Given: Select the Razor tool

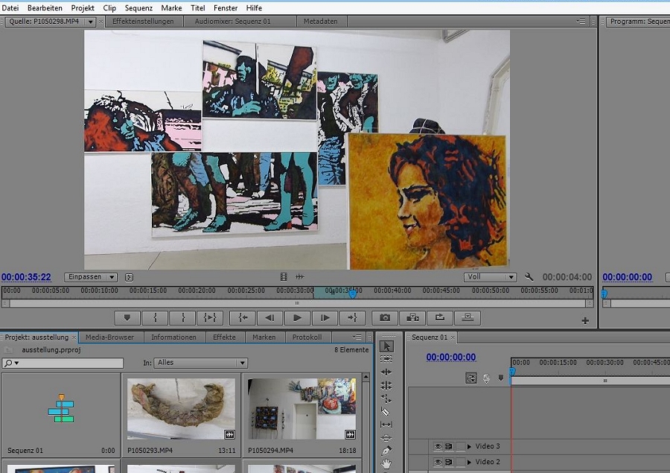Looking at the screenshot, I should point(386,412).
